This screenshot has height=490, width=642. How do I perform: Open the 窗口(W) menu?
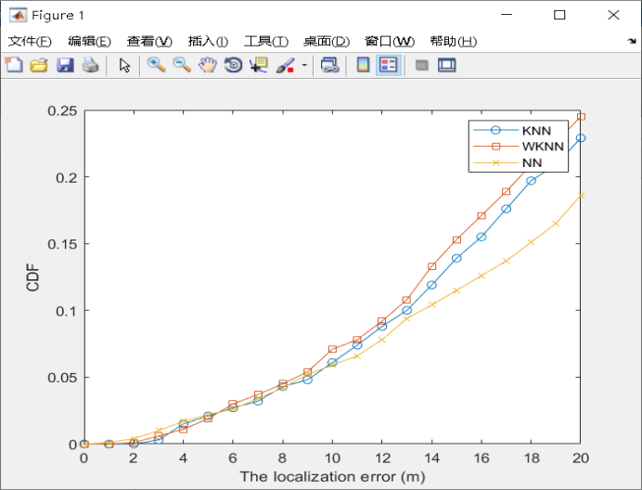tap(390, 41)
